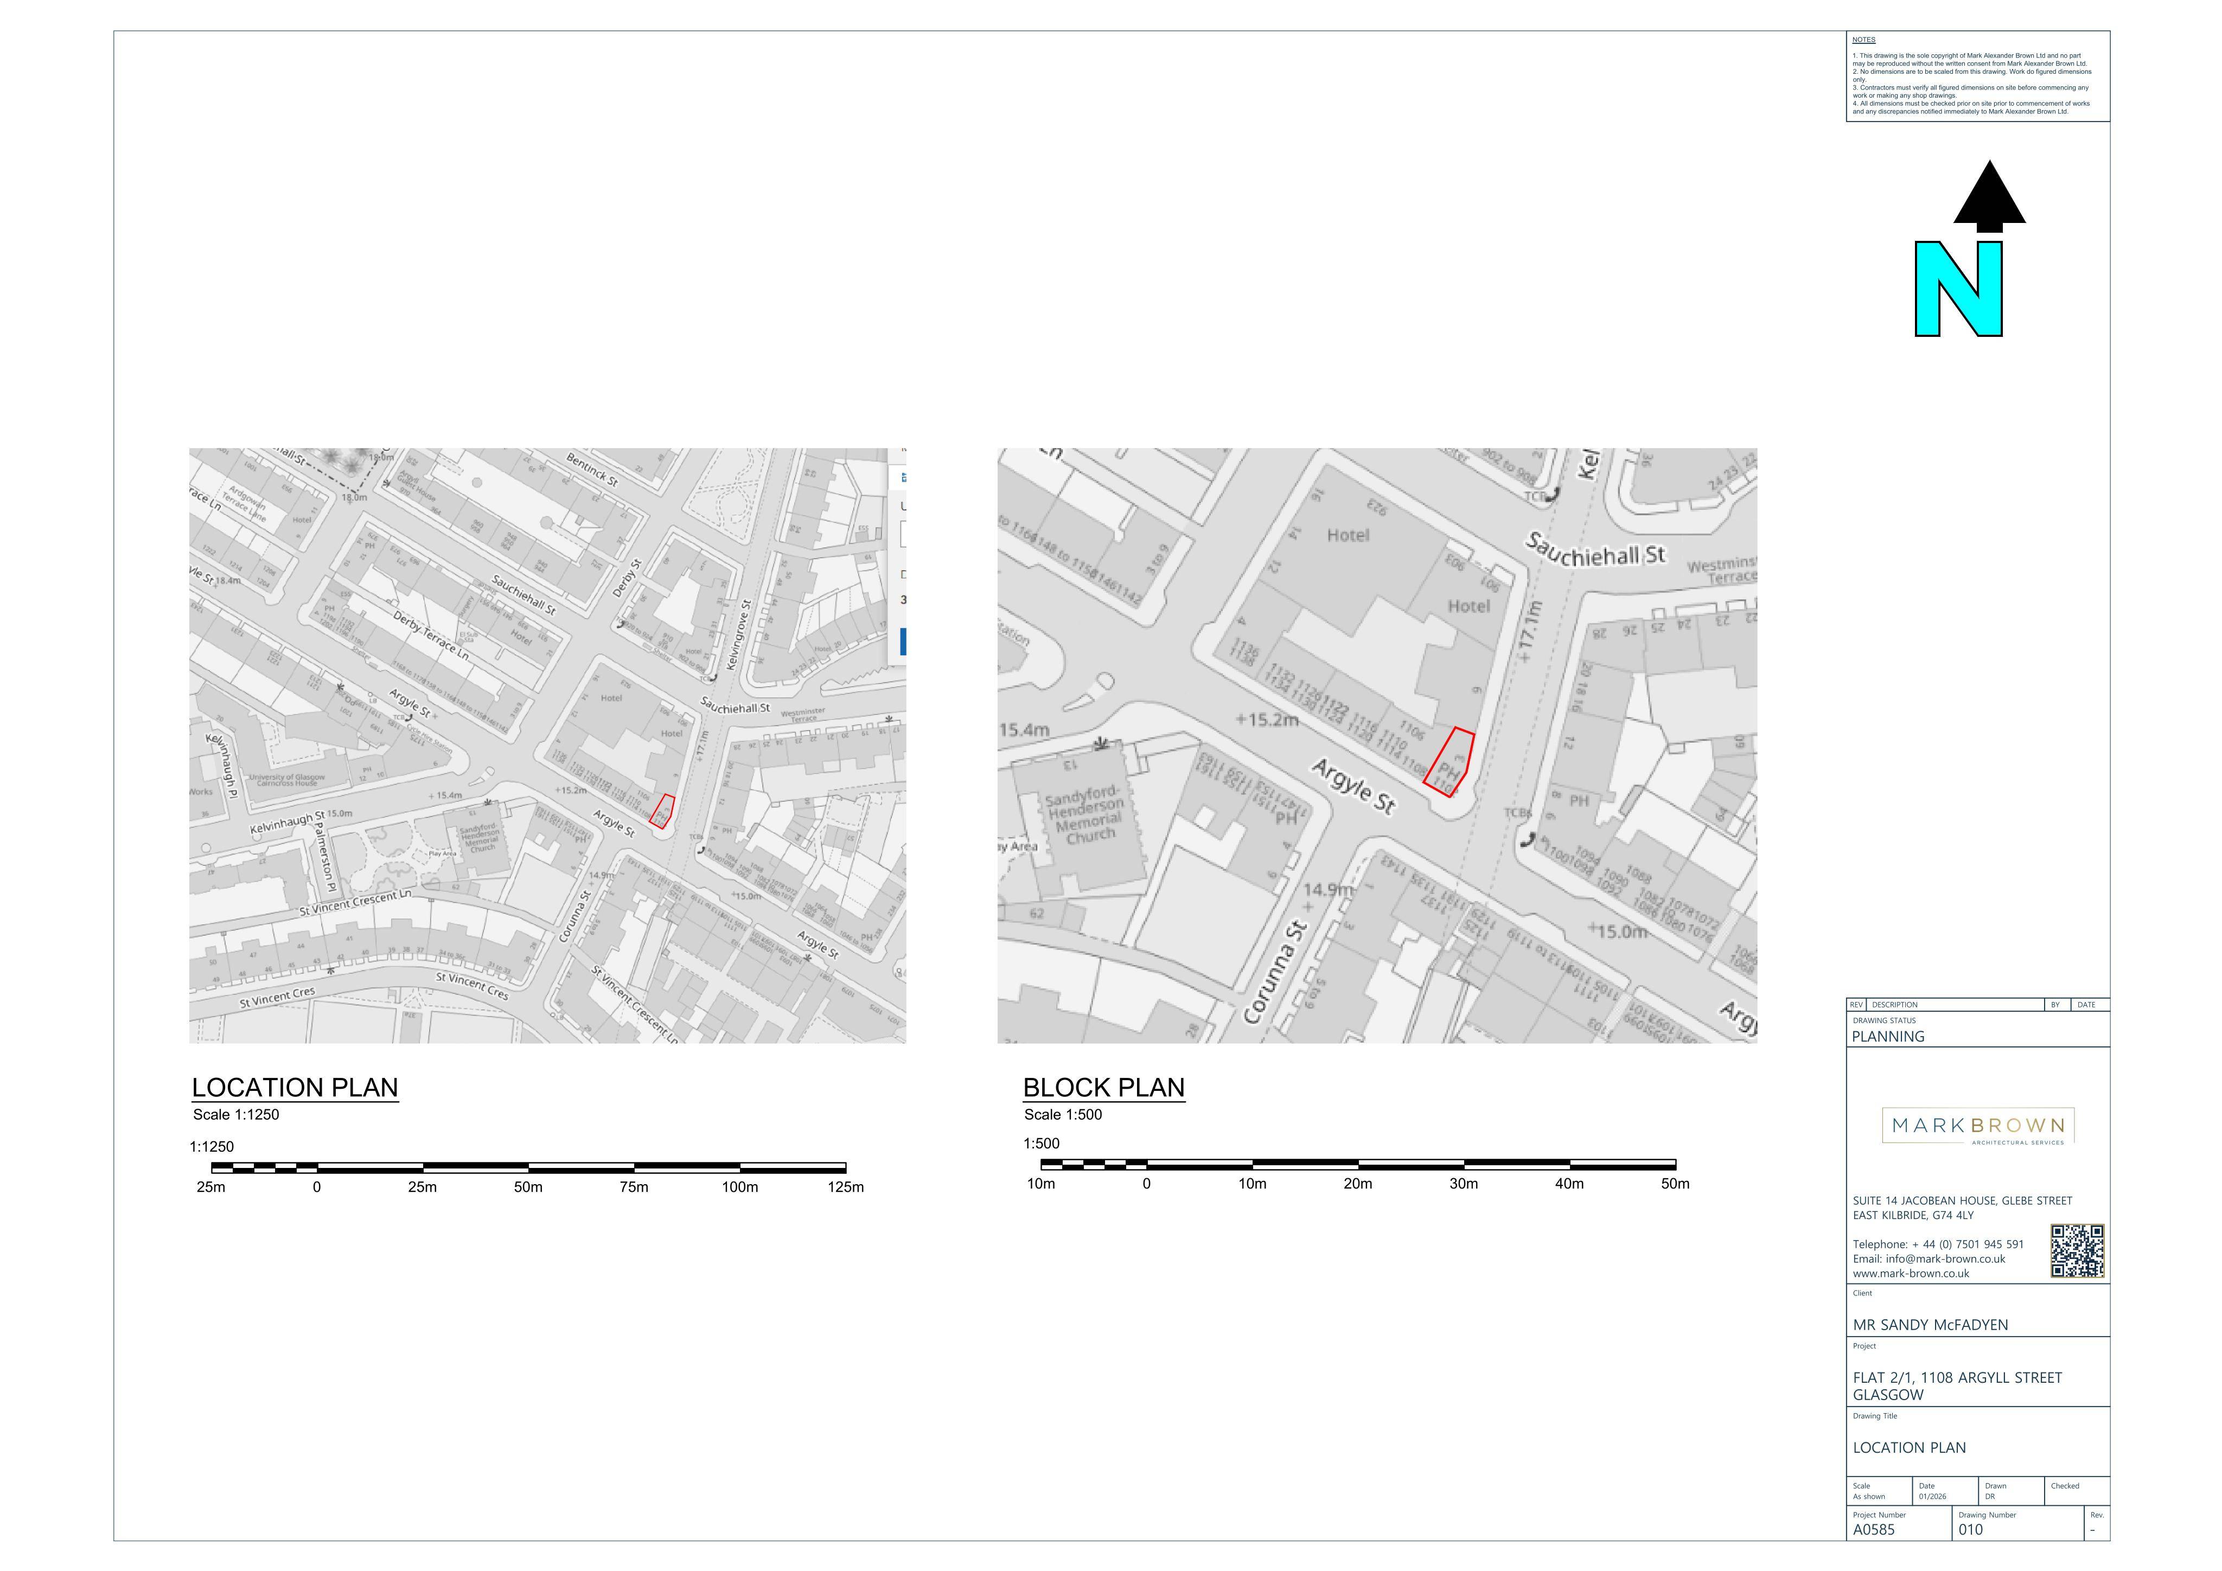This screenshot has width=2222, height=1571.
Task: Open the www.mark-brown.co.uk link
Action: pos(1911,1274)
